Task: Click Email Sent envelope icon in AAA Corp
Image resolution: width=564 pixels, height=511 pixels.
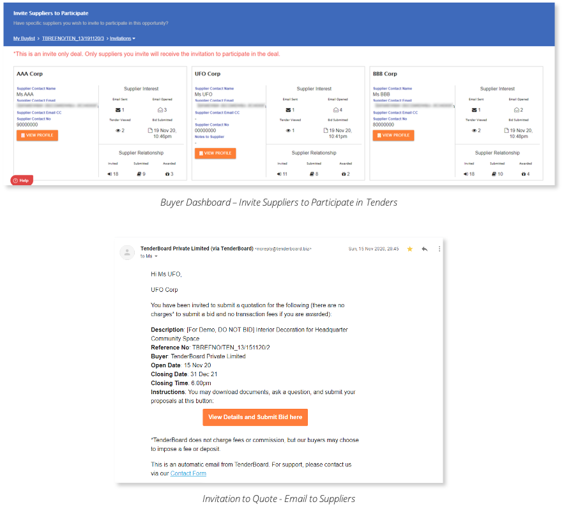Action: (118, 110)
